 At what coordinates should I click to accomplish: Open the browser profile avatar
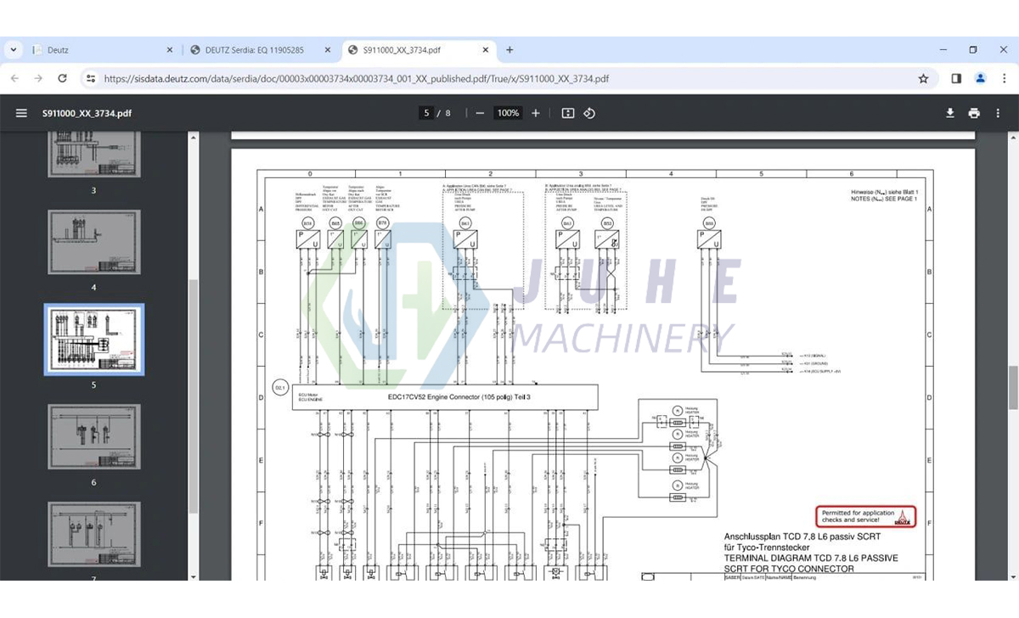(981, 78)
